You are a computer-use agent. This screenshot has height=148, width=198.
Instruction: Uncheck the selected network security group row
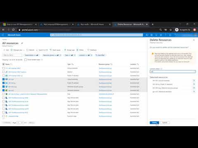[3, 87]
